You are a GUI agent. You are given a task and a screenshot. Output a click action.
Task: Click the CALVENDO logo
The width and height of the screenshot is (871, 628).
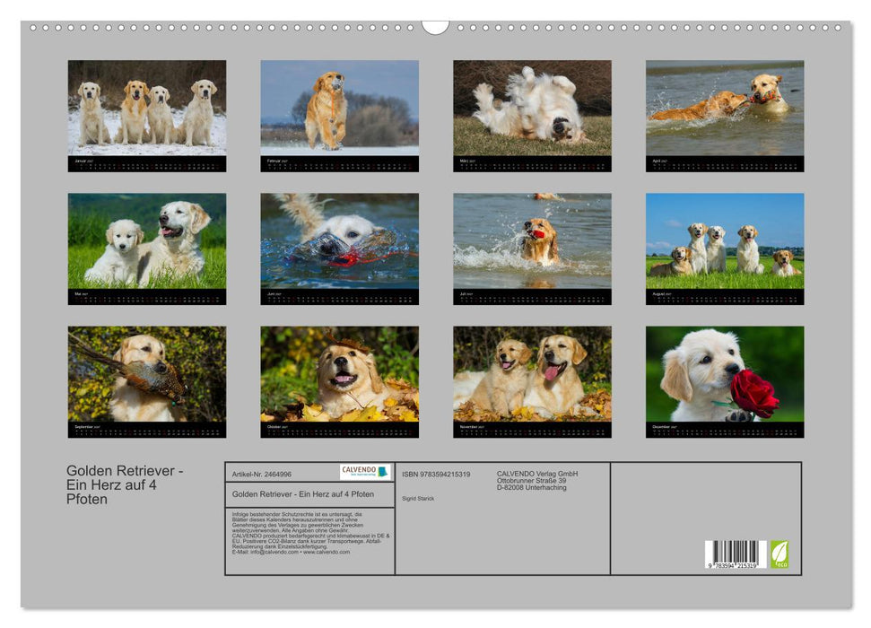[365, 472]
